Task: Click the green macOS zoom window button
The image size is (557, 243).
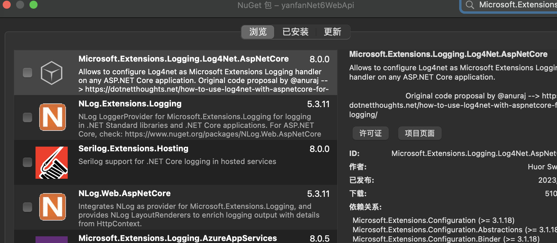Action: [x=34, y=5]
